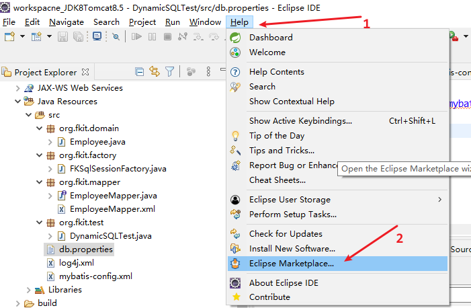Click the Focus on Active Task icon

pos(191,71)
